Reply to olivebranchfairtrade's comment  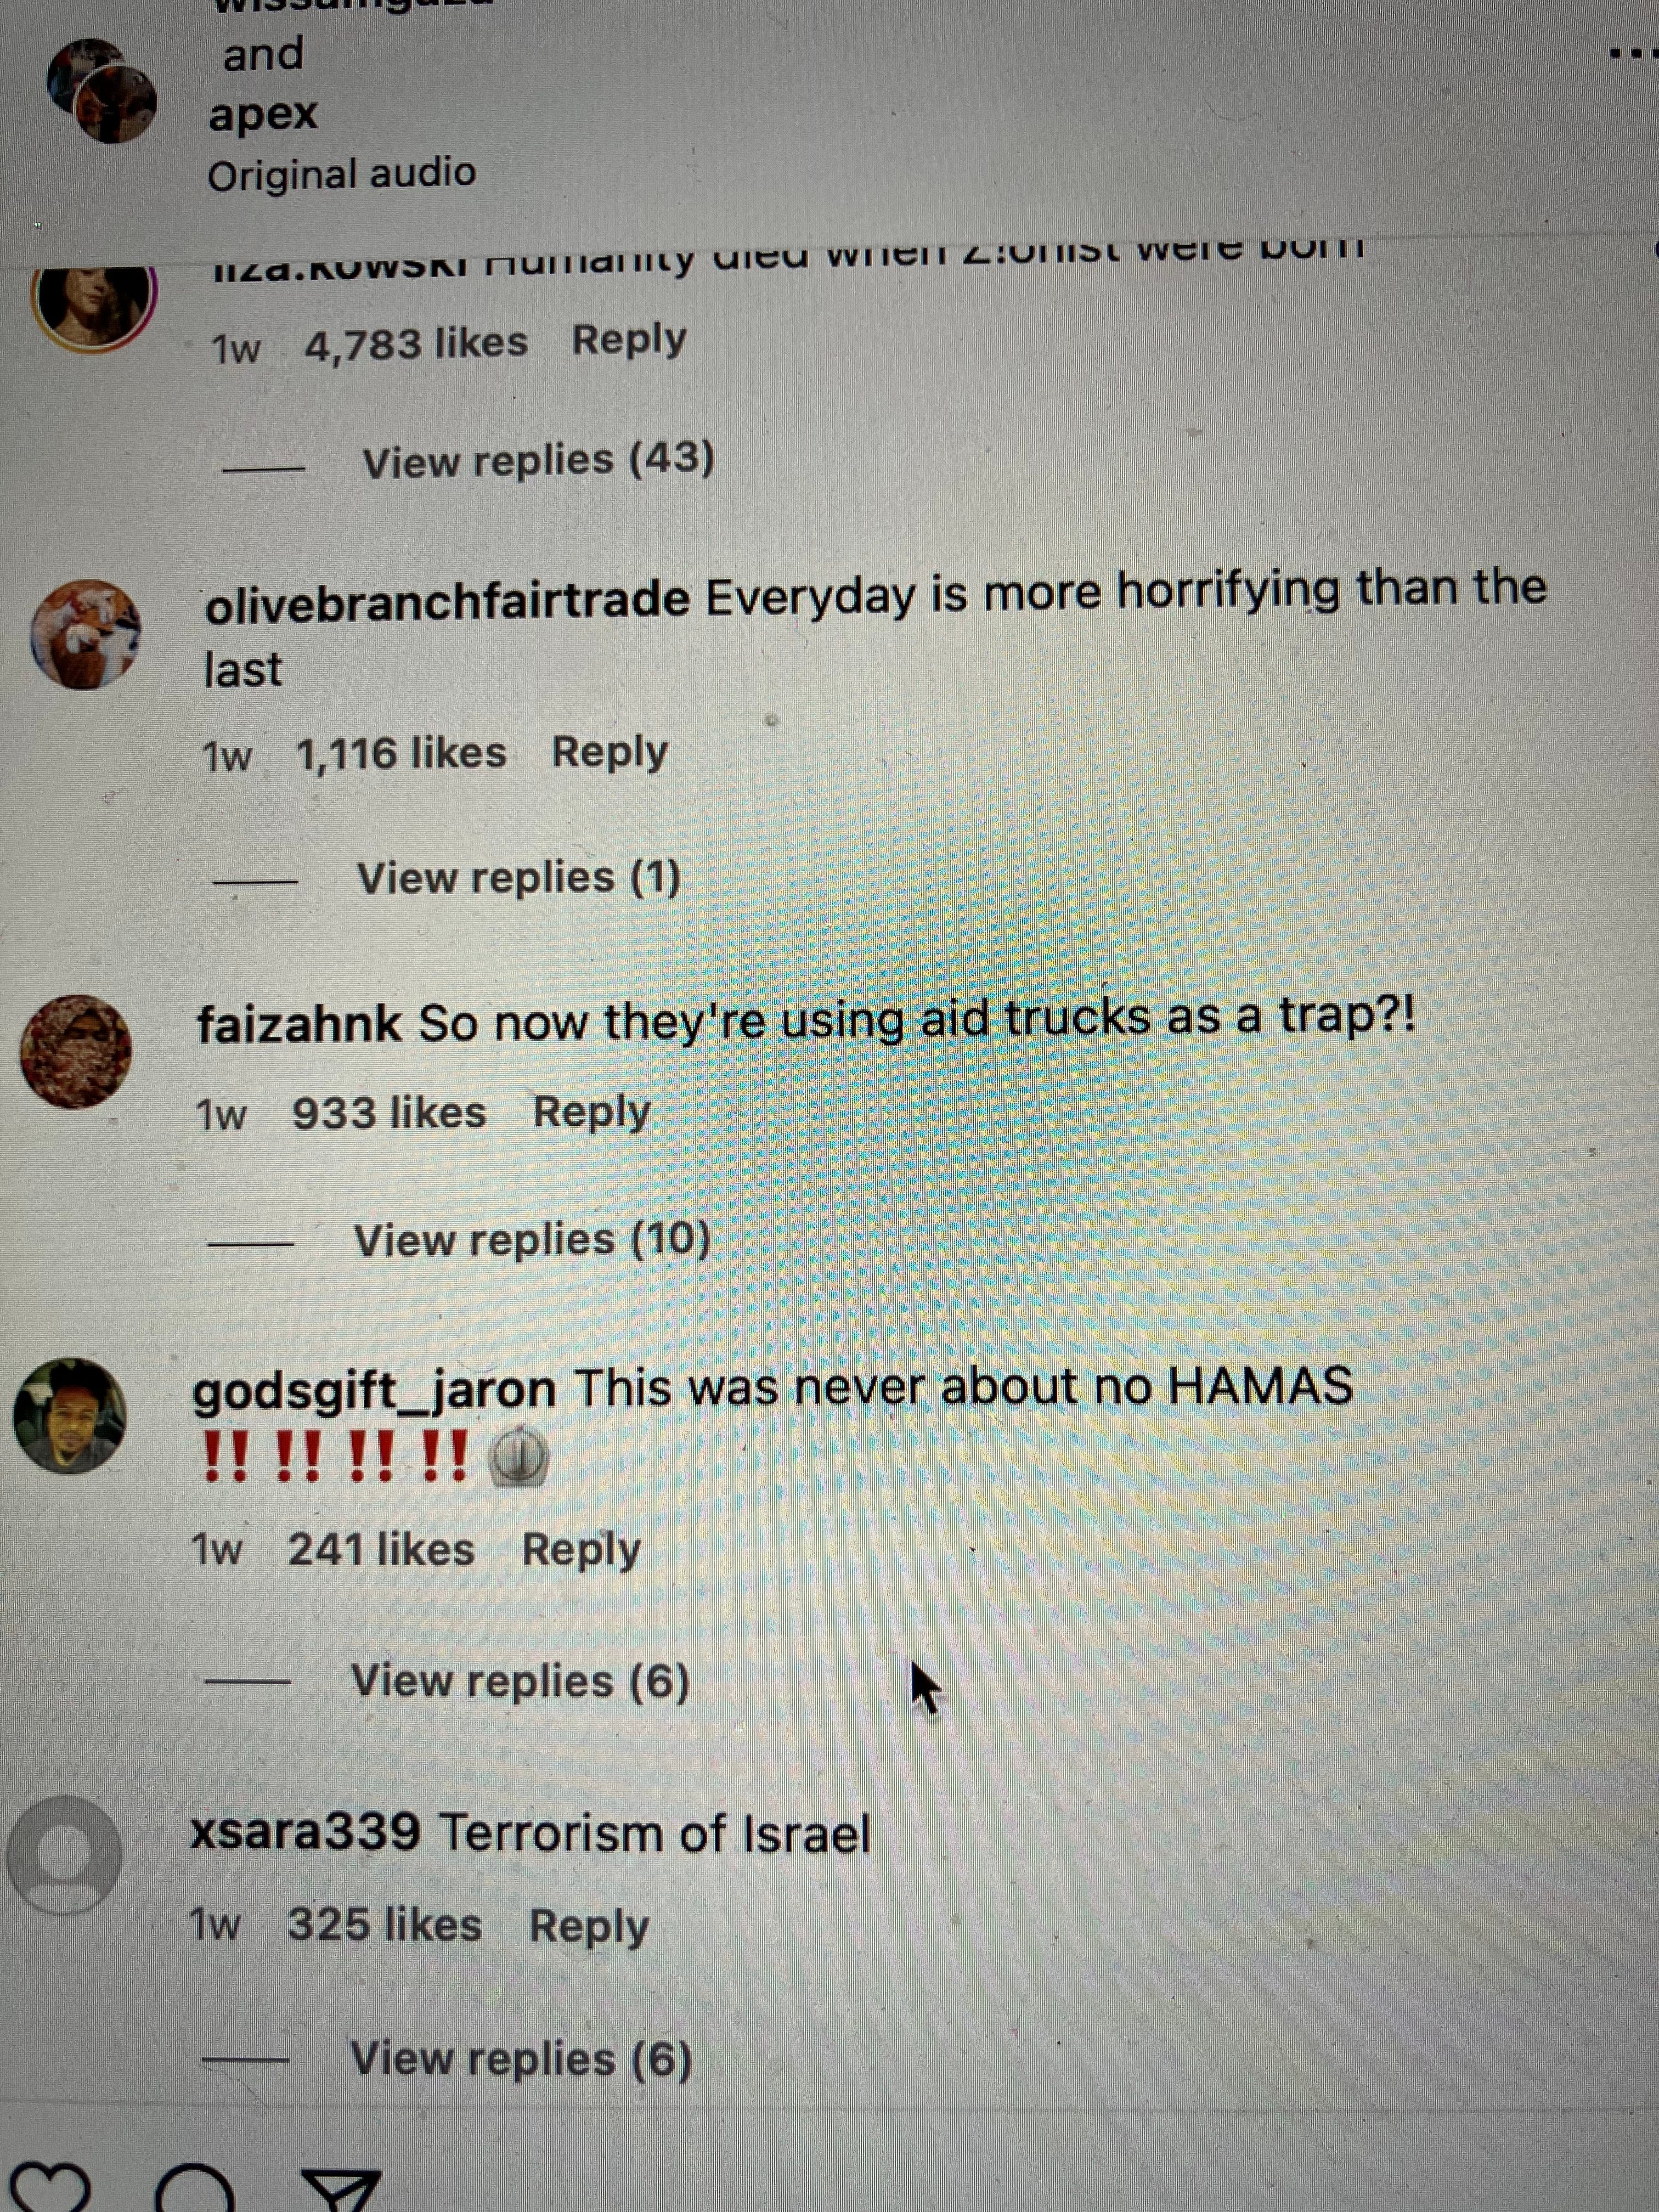pos(610,752)
